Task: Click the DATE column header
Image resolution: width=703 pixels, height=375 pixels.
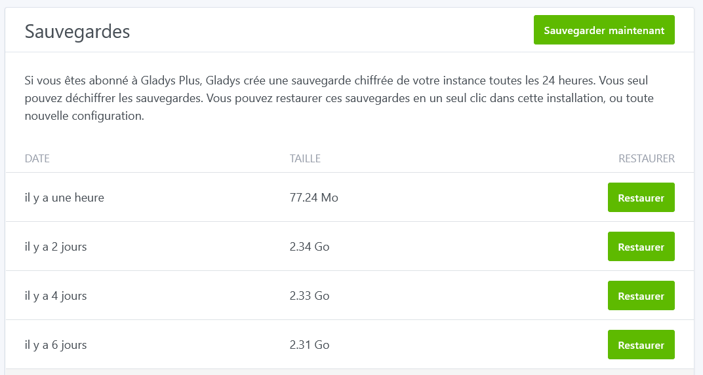Action: pyautogui.click(x=37, y=158)
